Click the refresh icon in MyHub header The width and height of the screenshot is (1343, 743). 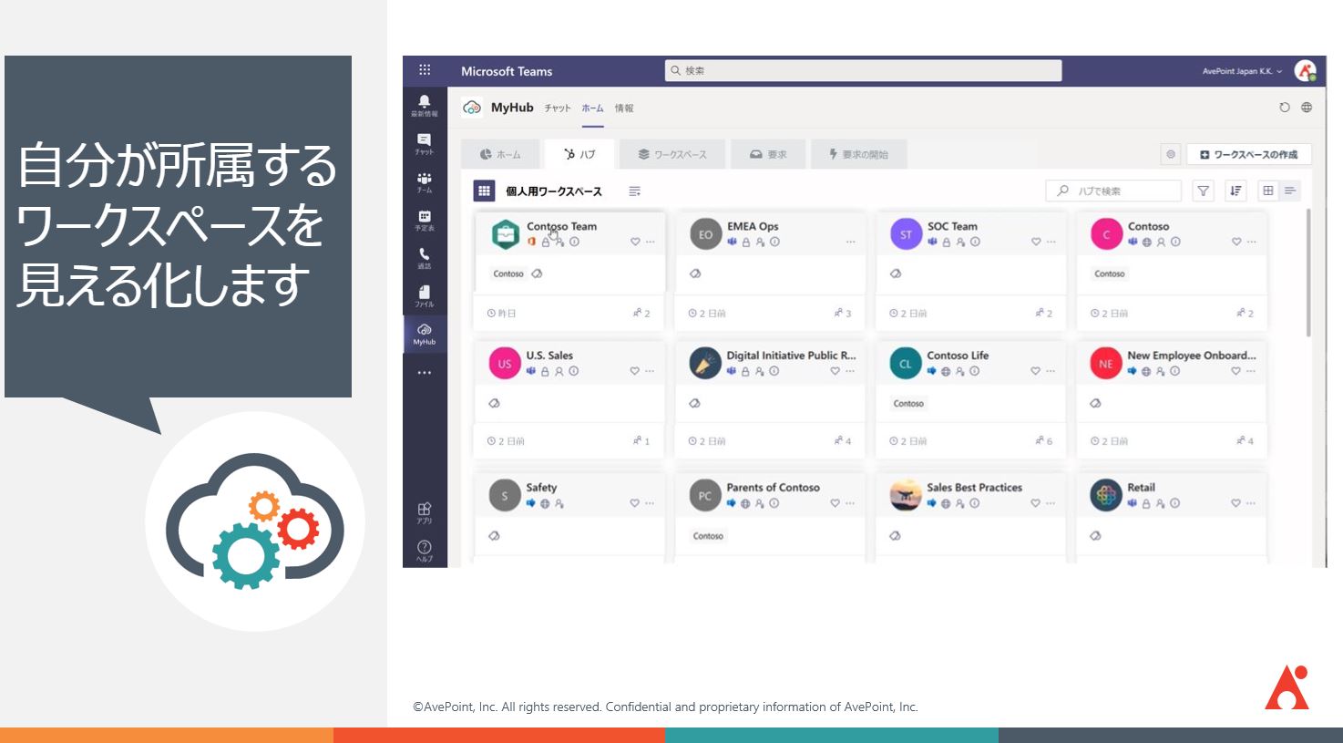1285,108
